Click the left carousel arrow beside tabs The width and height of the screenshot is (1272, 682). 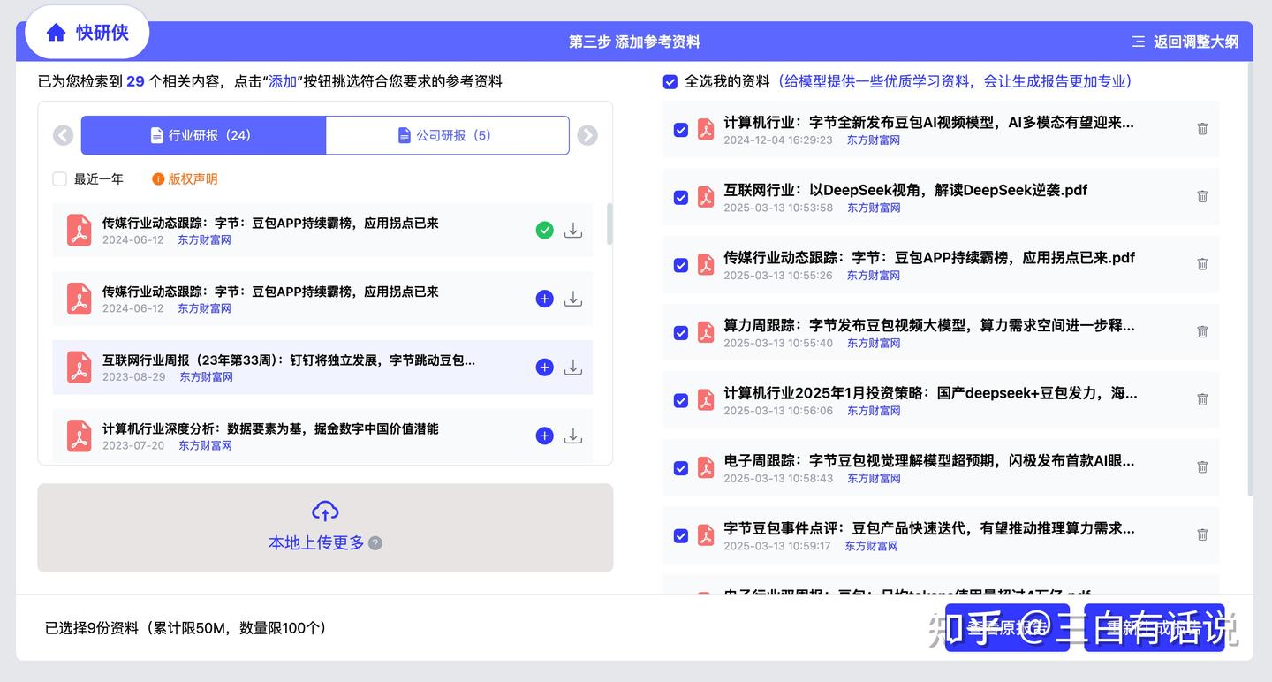pos(63,135)
